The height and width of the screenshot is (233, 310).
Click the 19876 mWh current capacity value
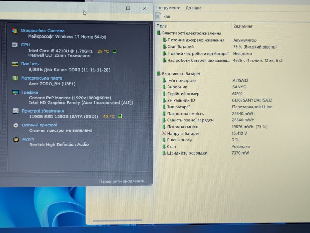(x=242, y=127)
